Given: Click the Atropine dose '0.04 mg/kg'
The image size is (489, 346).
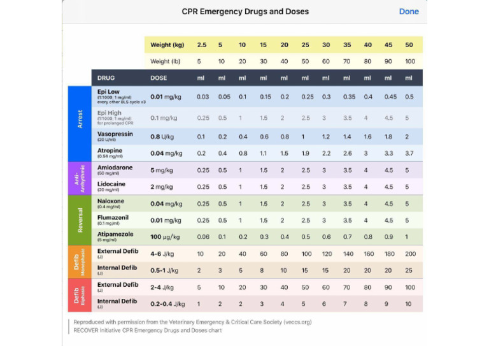Looking at the screenshot, I should [x=166, y=154].
